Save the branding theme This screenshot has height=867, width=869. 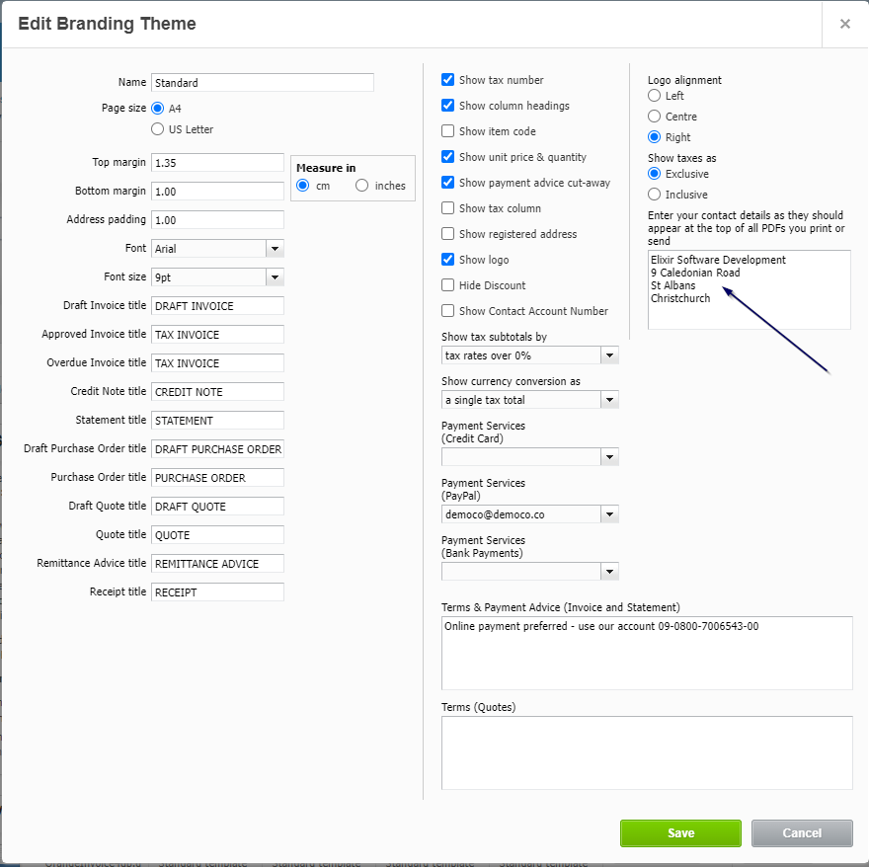pyautogui.click(x=680, y=832)
